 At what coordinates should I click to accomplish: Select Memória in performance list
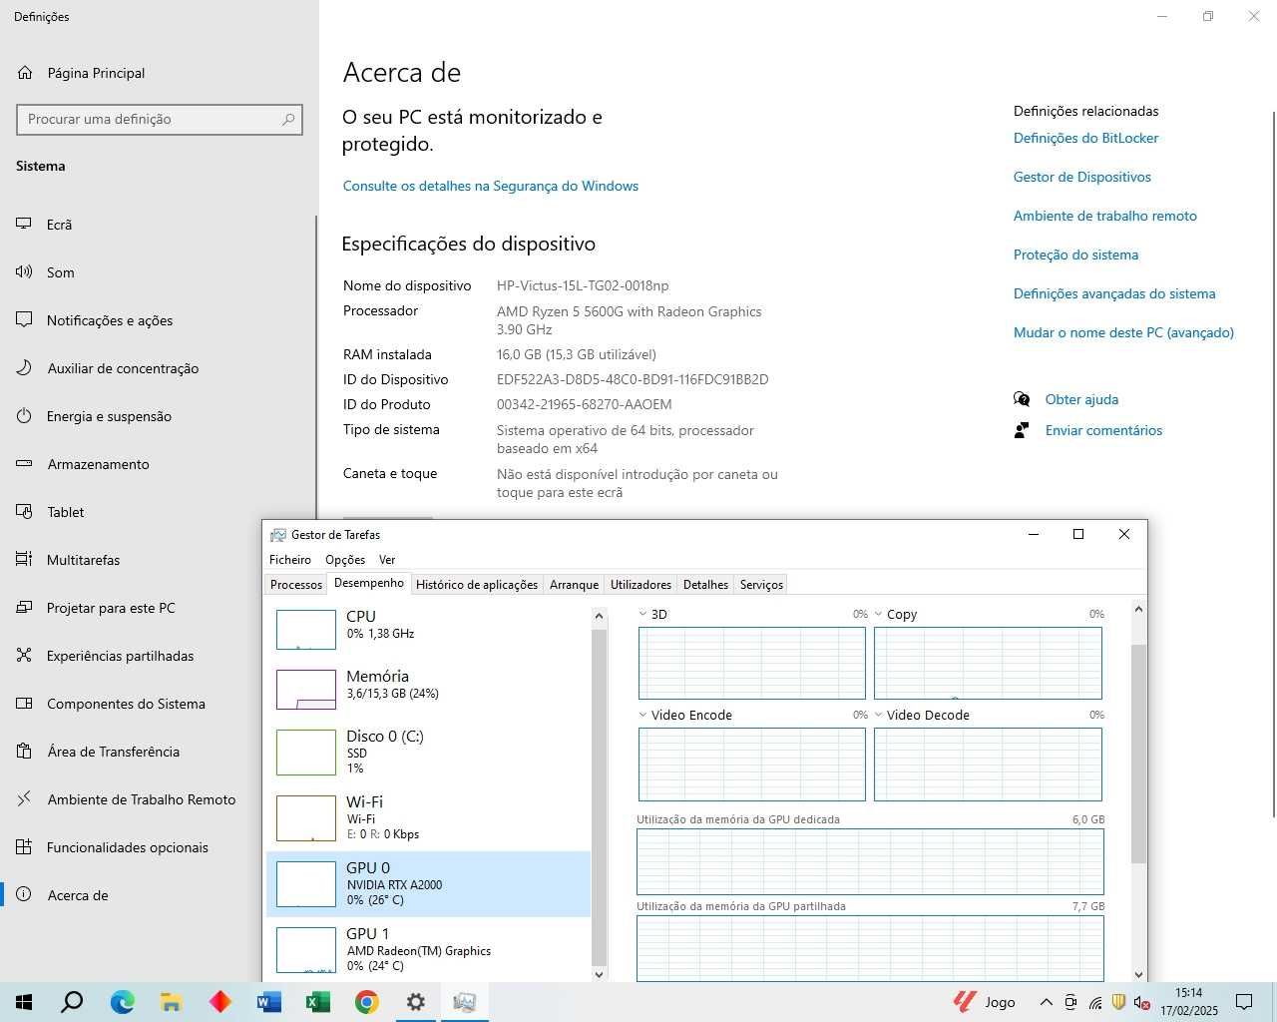point(429,688)
